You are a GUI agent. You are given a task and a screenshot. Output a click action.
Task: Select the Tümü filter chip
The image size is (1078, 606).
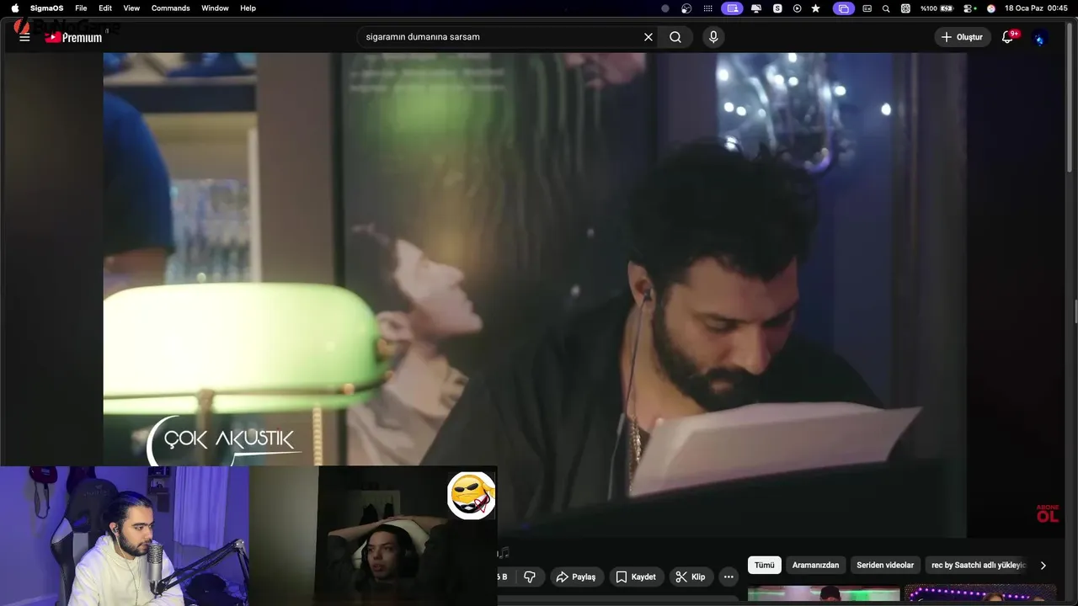[x=764, y=566]
